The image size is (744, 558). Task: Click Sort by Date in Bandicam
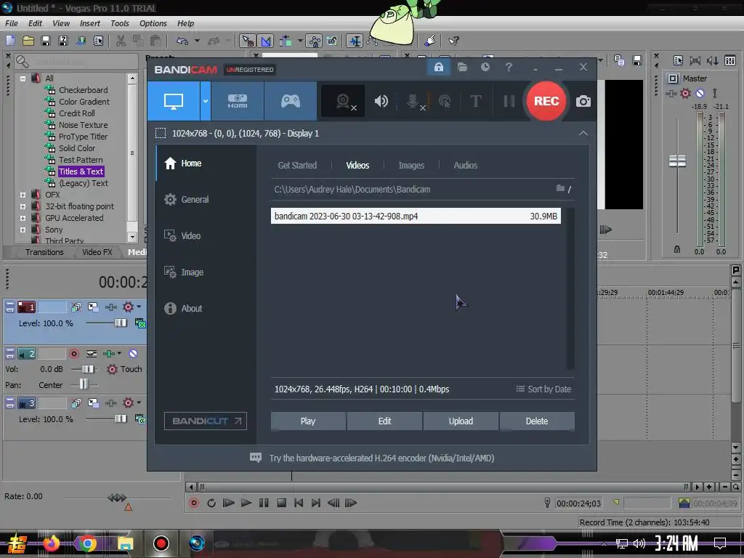[x=543, y=389]
